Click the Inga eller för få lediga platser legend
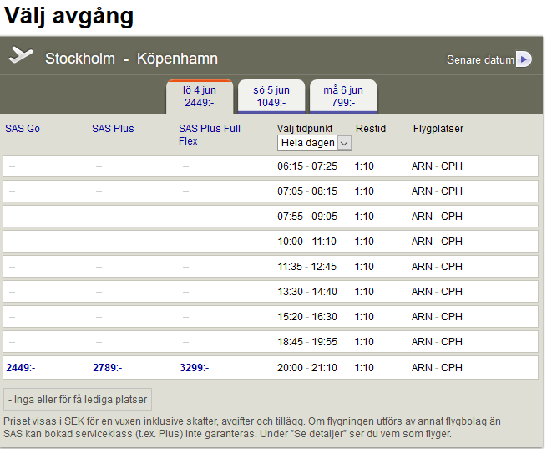The height and width of the screenshot is (449, 547). pos(78,399)
